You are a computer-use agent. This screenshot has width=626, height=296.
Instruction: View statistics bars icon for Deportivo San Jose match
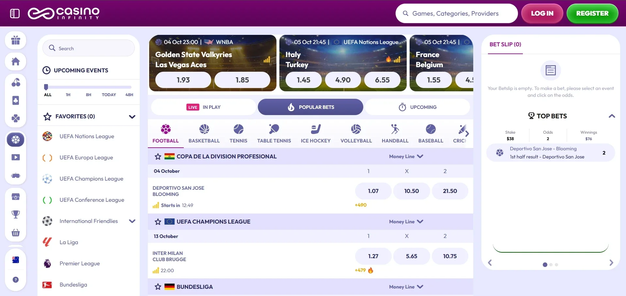click(x=156, y=205)
